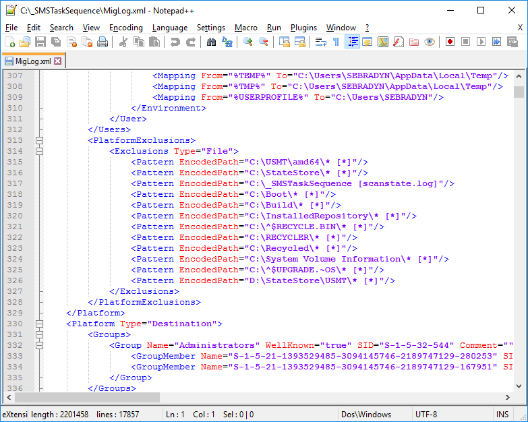This screenshot has width=528, height=422.
Task: Open the Plugins menu
Action: point(303,28)
